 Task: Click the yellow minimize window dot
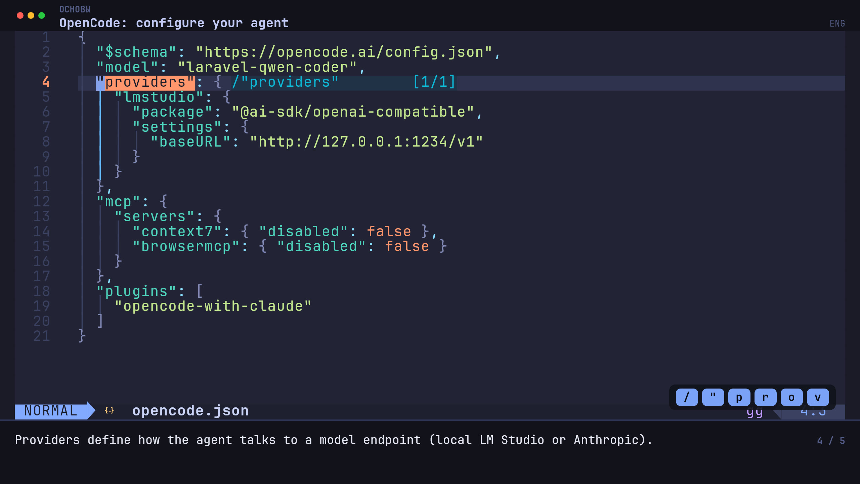click(x=31, y=15)
